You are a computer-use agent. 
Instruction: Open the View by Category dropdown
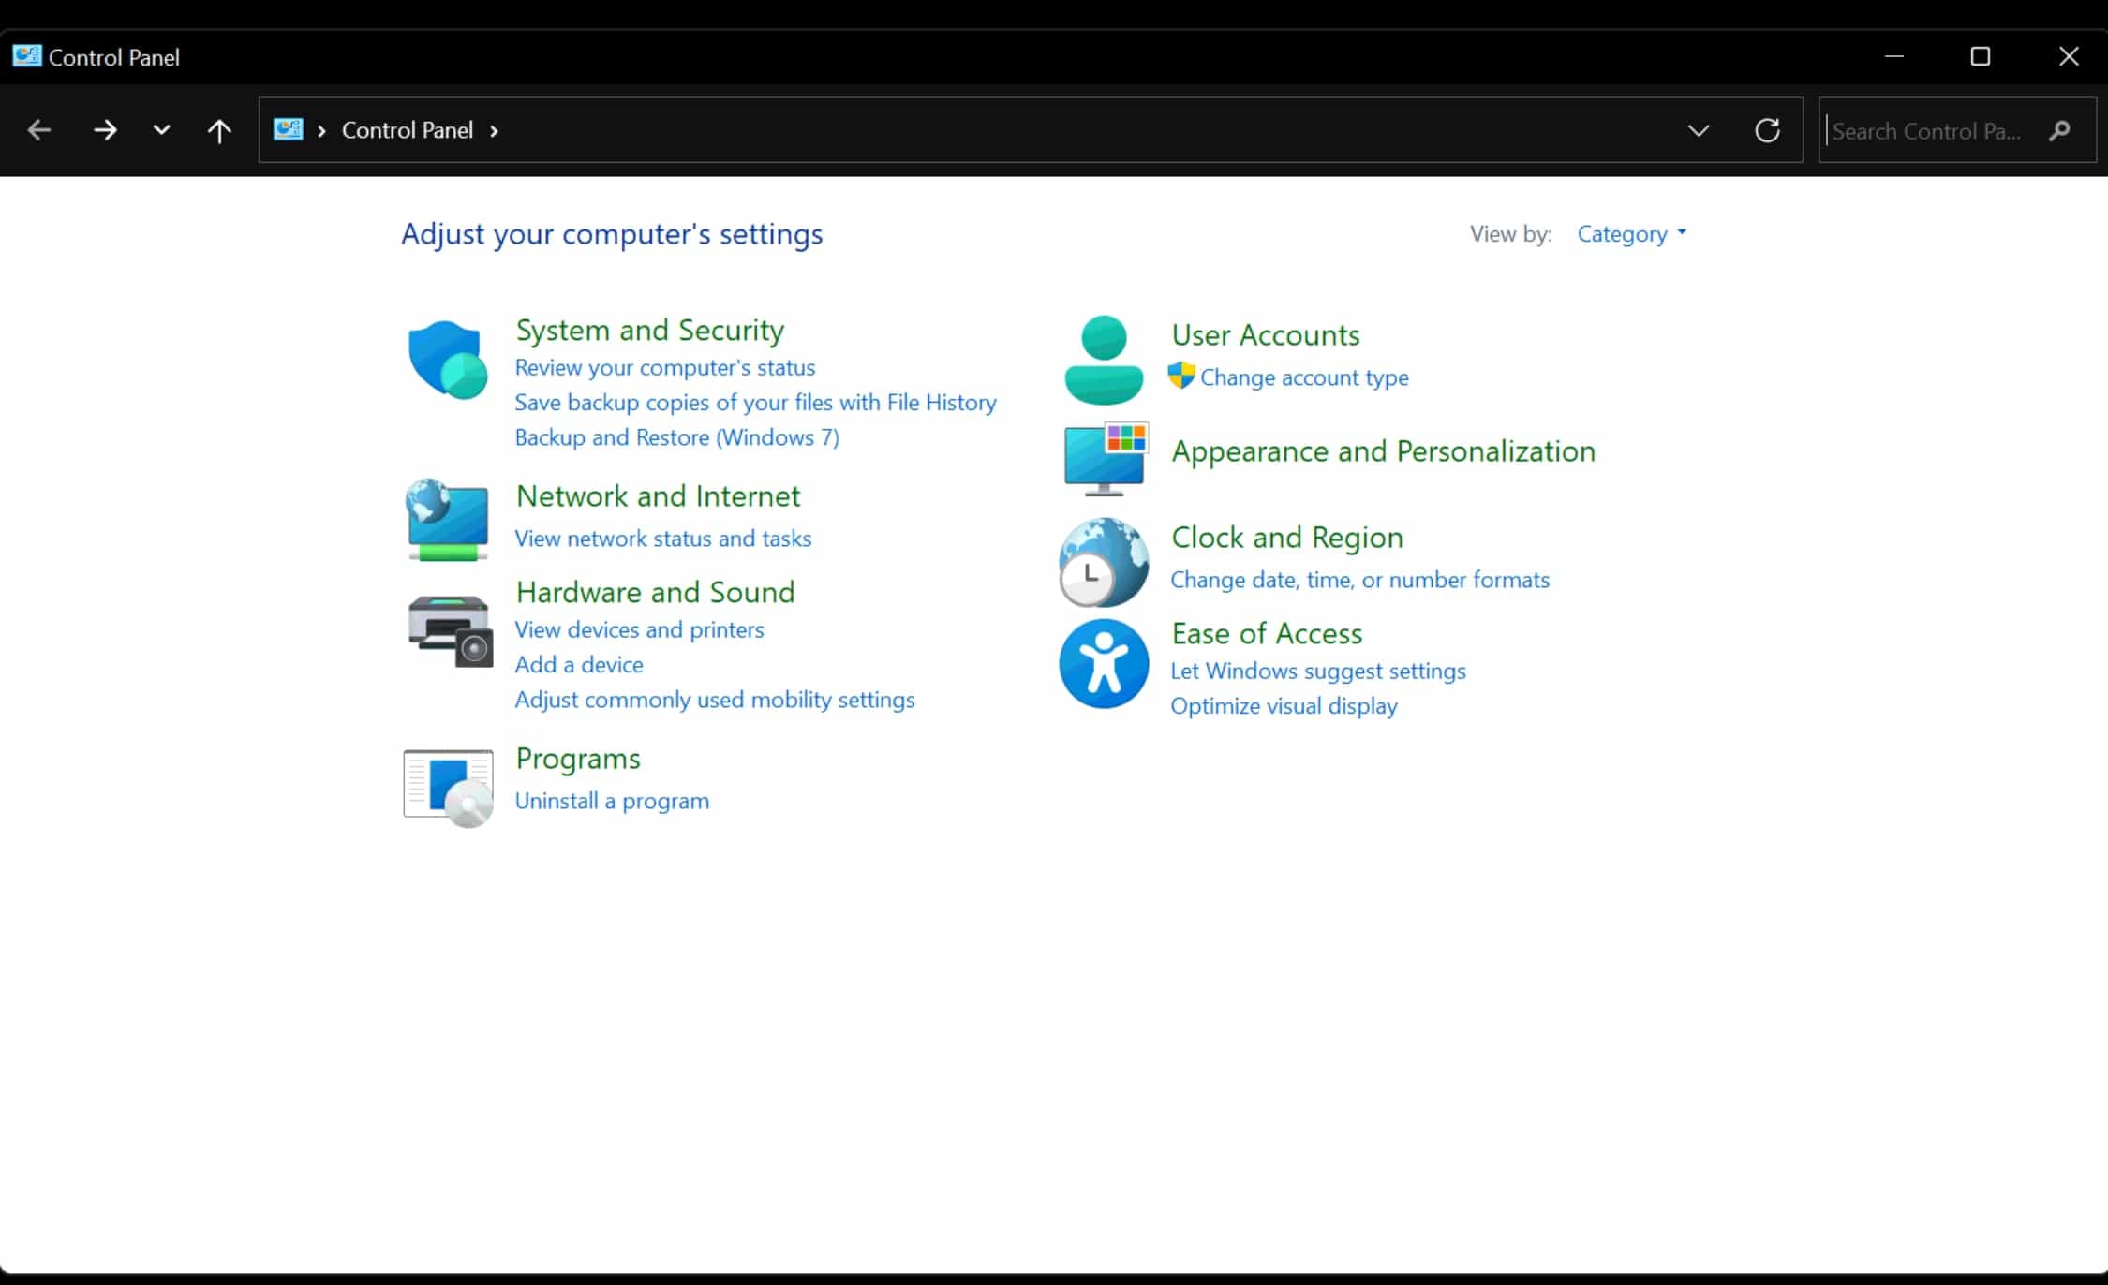tap(1632, 233)
